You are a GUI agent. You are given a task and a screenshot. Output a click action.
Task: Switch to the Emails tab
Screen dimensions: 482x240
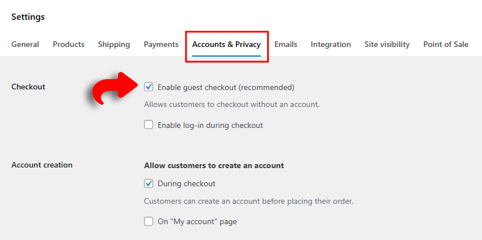click(286, 44)
